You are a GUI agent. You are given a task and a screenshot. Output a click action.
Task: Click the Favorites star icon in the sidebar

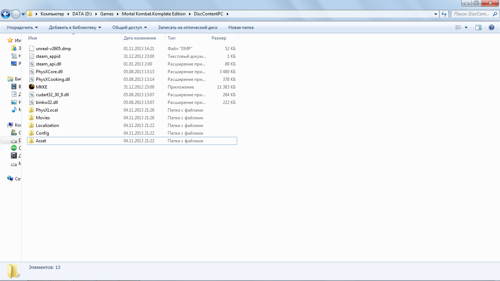(x=10, y=41)
